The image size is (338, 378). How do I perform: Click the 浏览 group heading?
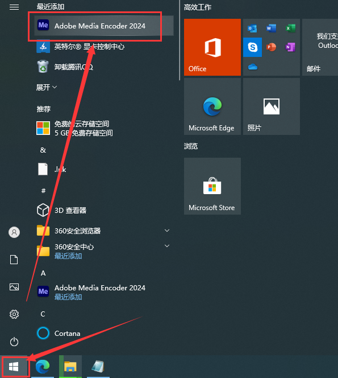pos(191,146)
